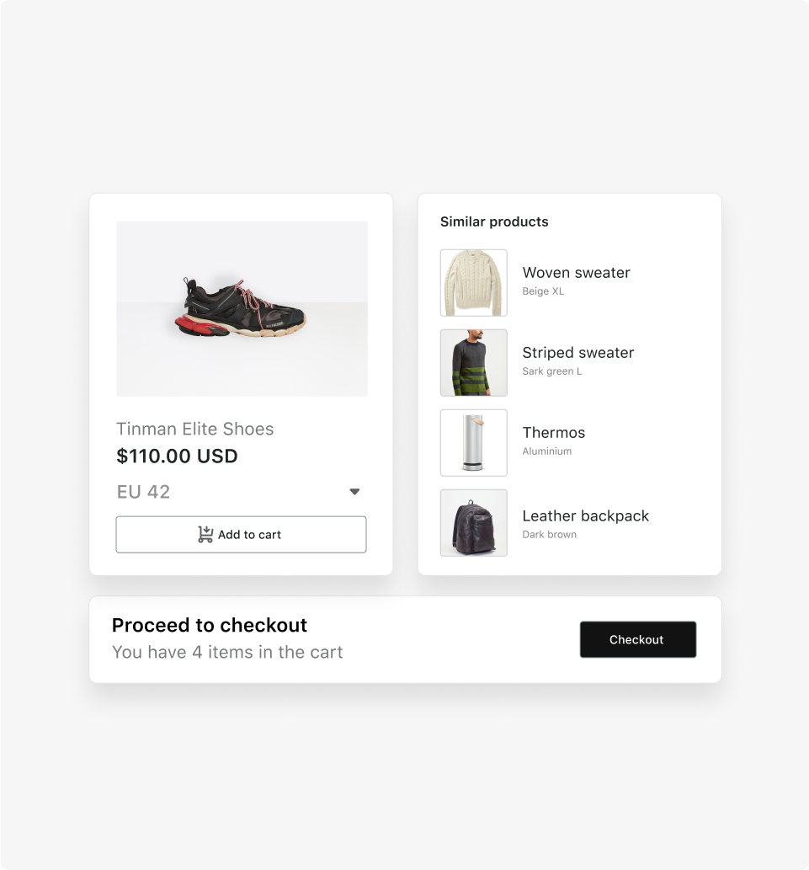The image size is (809, 870).
Task: Click the Beige XL variant text
Action: (543, 291)
